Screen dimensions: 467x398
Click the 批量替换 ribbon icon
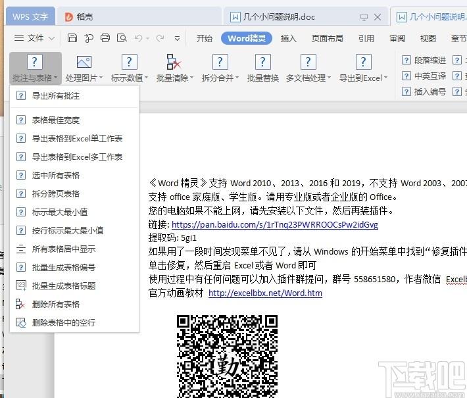click(x=262, y=68)
